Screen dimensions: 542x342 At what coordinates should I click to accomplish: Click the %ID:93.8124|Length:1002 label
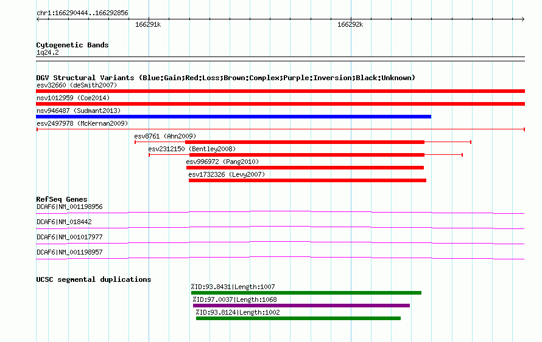click(x=238, y=312)
